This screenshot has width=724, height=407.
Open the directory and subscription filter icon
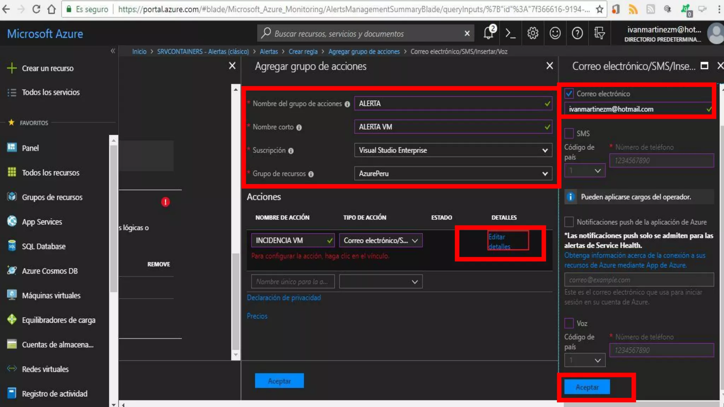600,34
